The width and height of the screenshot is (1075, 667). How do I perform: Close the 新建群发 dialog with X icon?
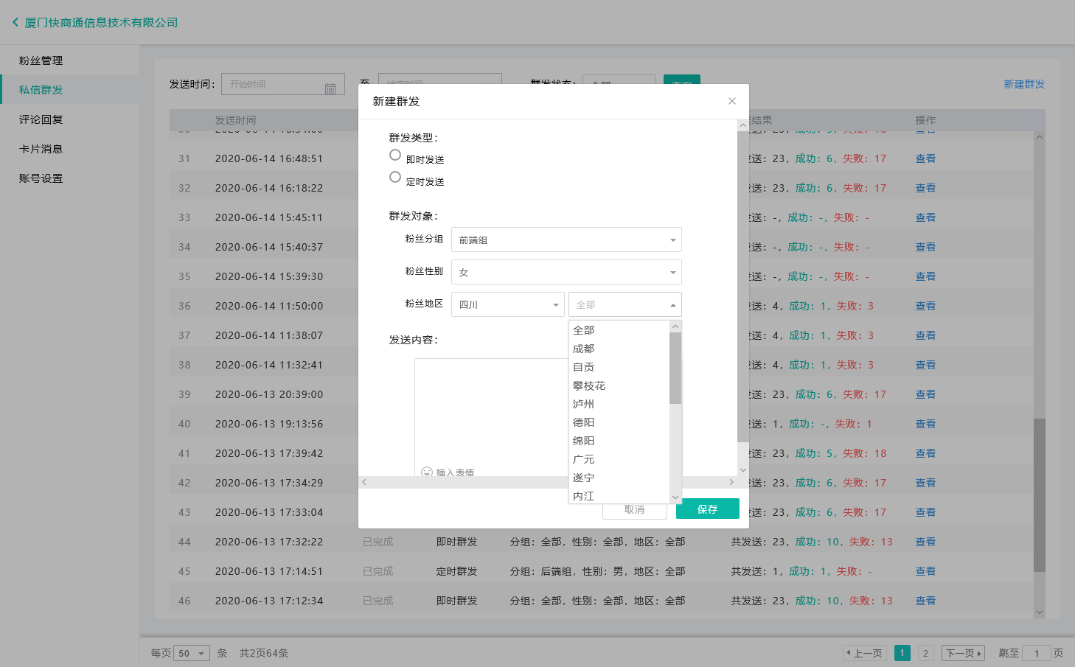731,101
